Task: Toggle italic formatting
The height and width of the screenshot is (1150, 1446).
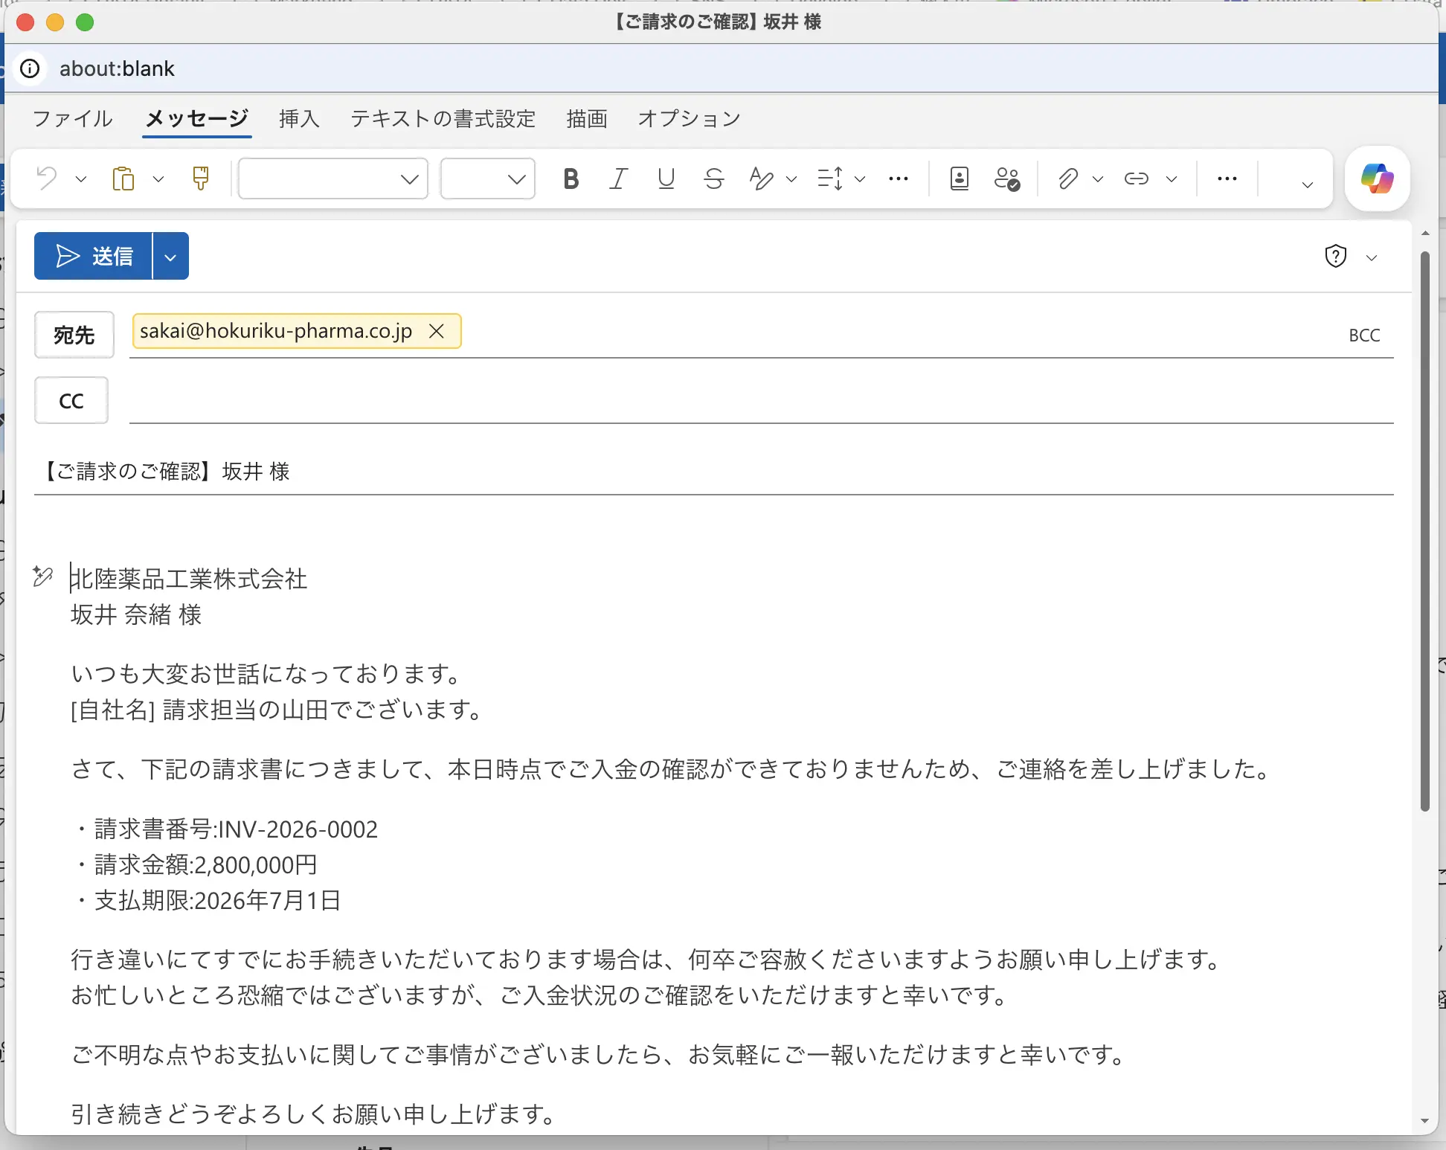Action: tap(618, 179)
